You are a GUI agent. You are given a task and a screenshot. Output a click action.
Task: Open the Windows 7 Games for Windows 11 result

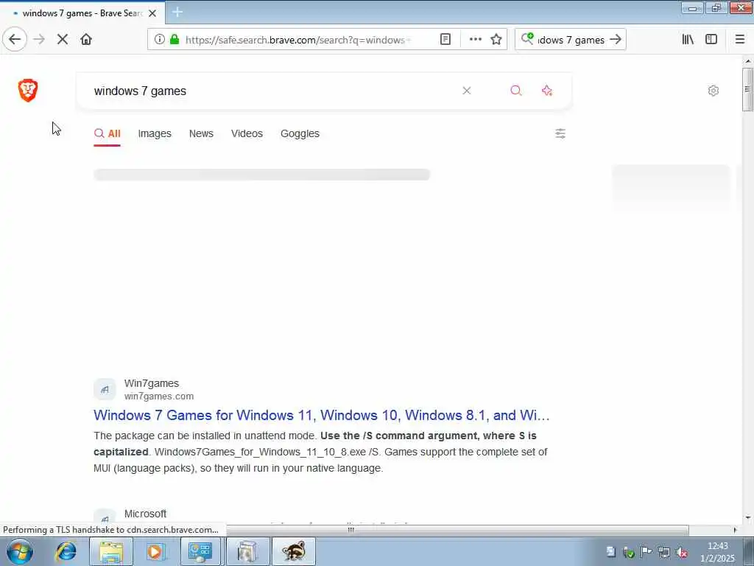(x=322, y=415)
